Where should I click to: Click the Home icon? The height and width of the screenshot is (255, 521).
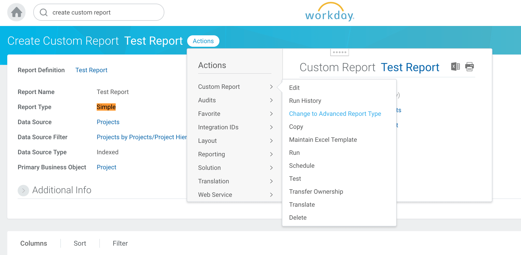(17, 12)
